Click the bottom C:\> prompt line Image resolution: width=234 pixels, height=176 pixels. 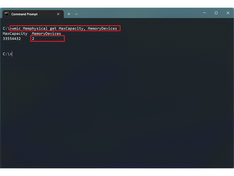click(x=7, y=54)
